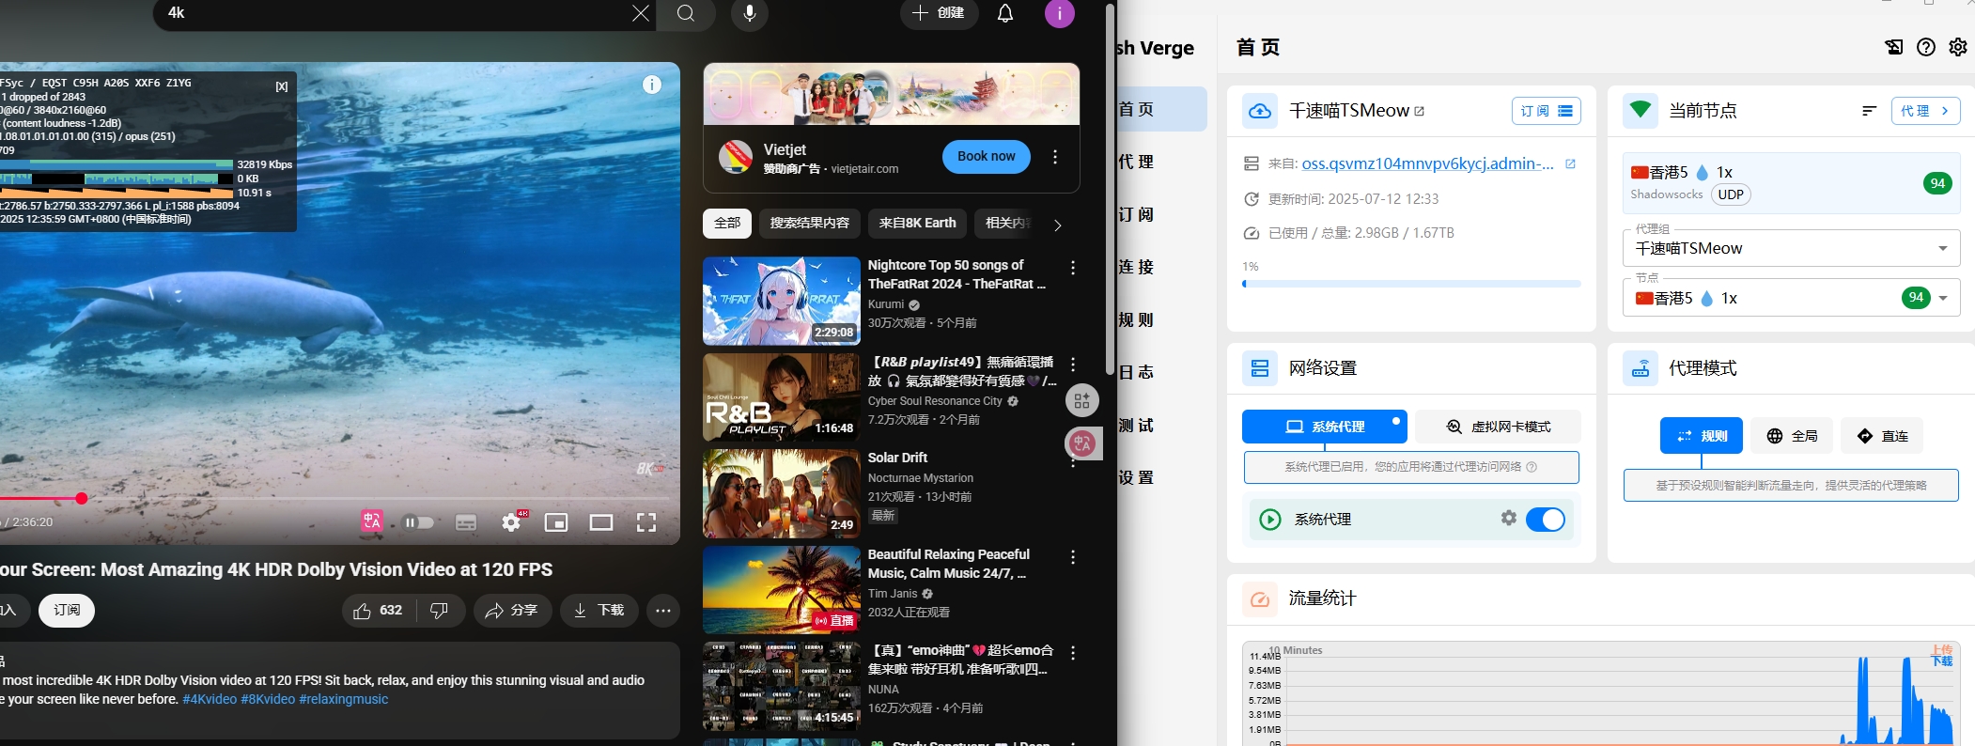Open external link next to 千速喵TSMeow
Screen dimensions: 1975x746
pyautogui.click(x=1420, y=111)
